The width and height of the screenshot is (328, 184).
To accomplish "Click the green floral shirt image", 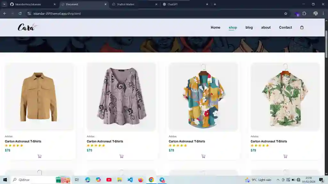I will pos(285,96).
